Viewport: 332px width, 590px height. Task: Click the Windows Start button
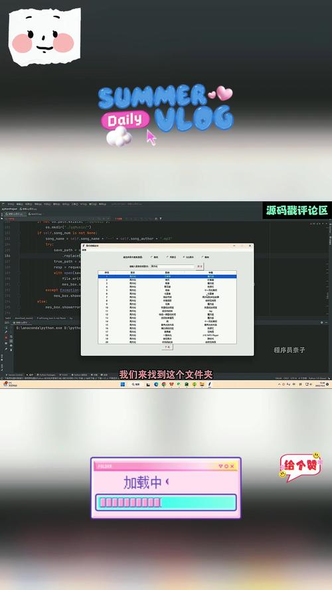tap(123, 384)
